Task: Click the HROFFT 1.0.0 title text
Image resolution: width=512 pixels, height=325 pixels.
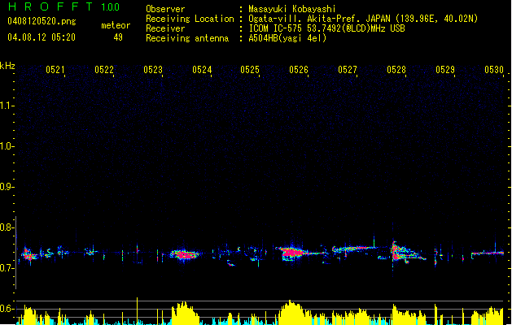Action: pos(64,6)
